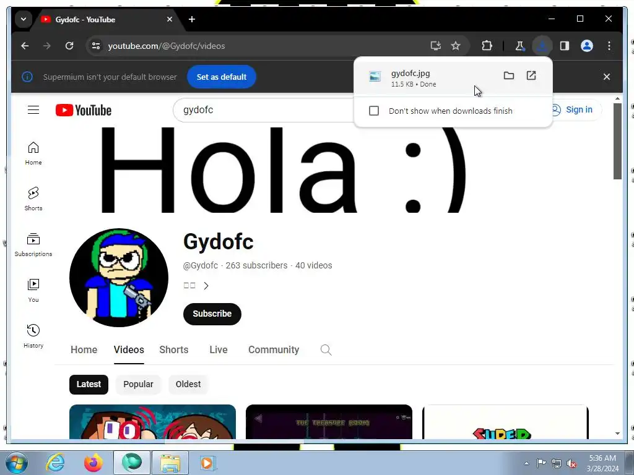Show gydofc.jpg in folder

click(x=509, y=75)
